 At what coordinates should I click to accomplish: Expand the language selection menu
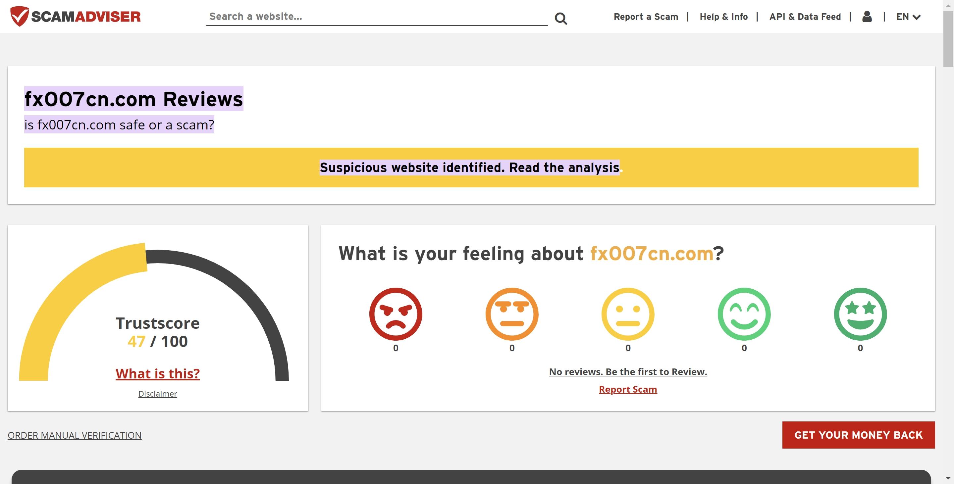[x=908, y=17]
